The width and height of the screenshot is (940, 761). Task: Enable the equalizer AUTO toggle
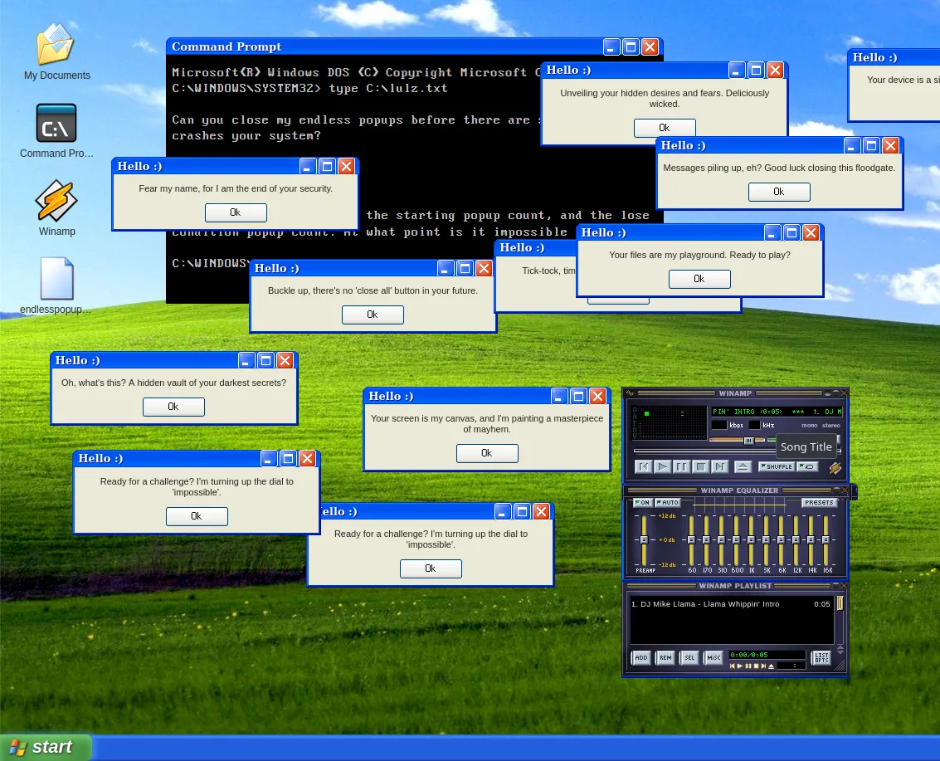(x=667, y=503)
